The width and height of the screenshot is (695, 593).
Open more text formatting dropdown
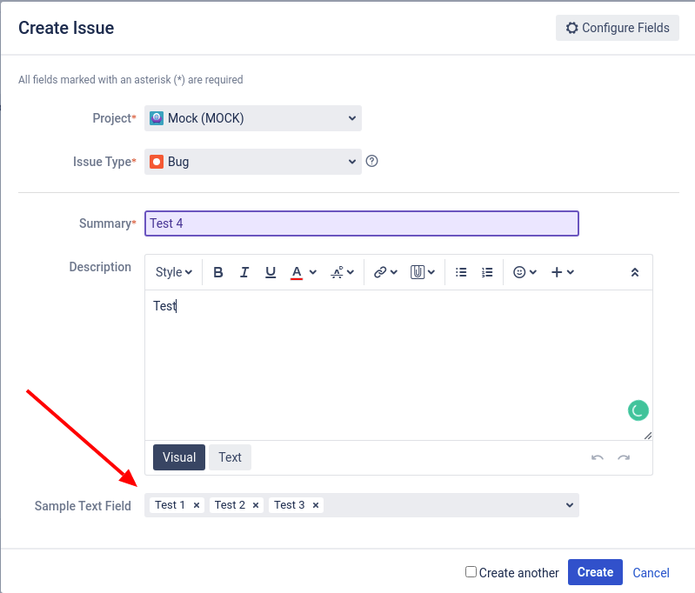(x=342, y=272)
